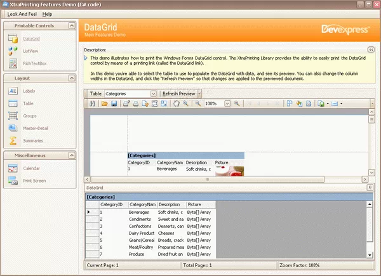Image resolution: width=381 pixels, height=276 pixels.
Task: Open preview toolbar options at right end
Action: click(x=372, y=103)
